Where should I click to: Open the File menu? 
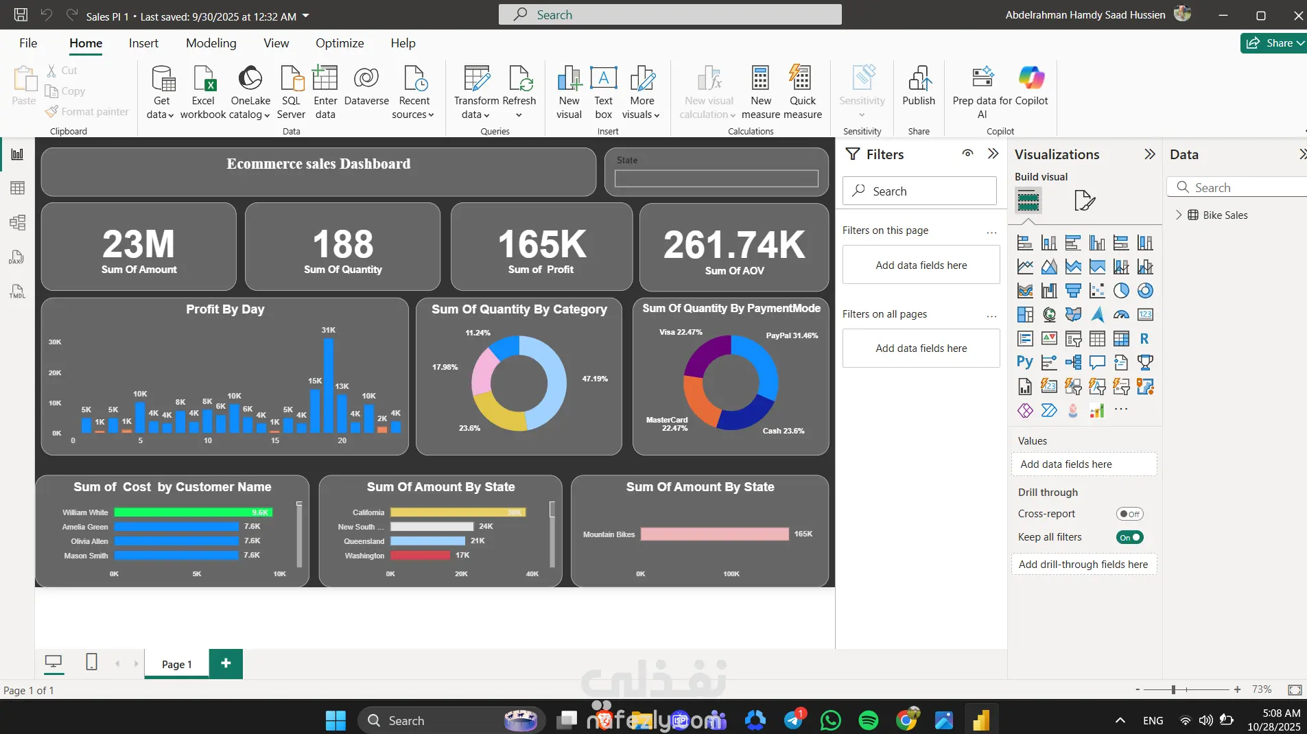(28, 43)
